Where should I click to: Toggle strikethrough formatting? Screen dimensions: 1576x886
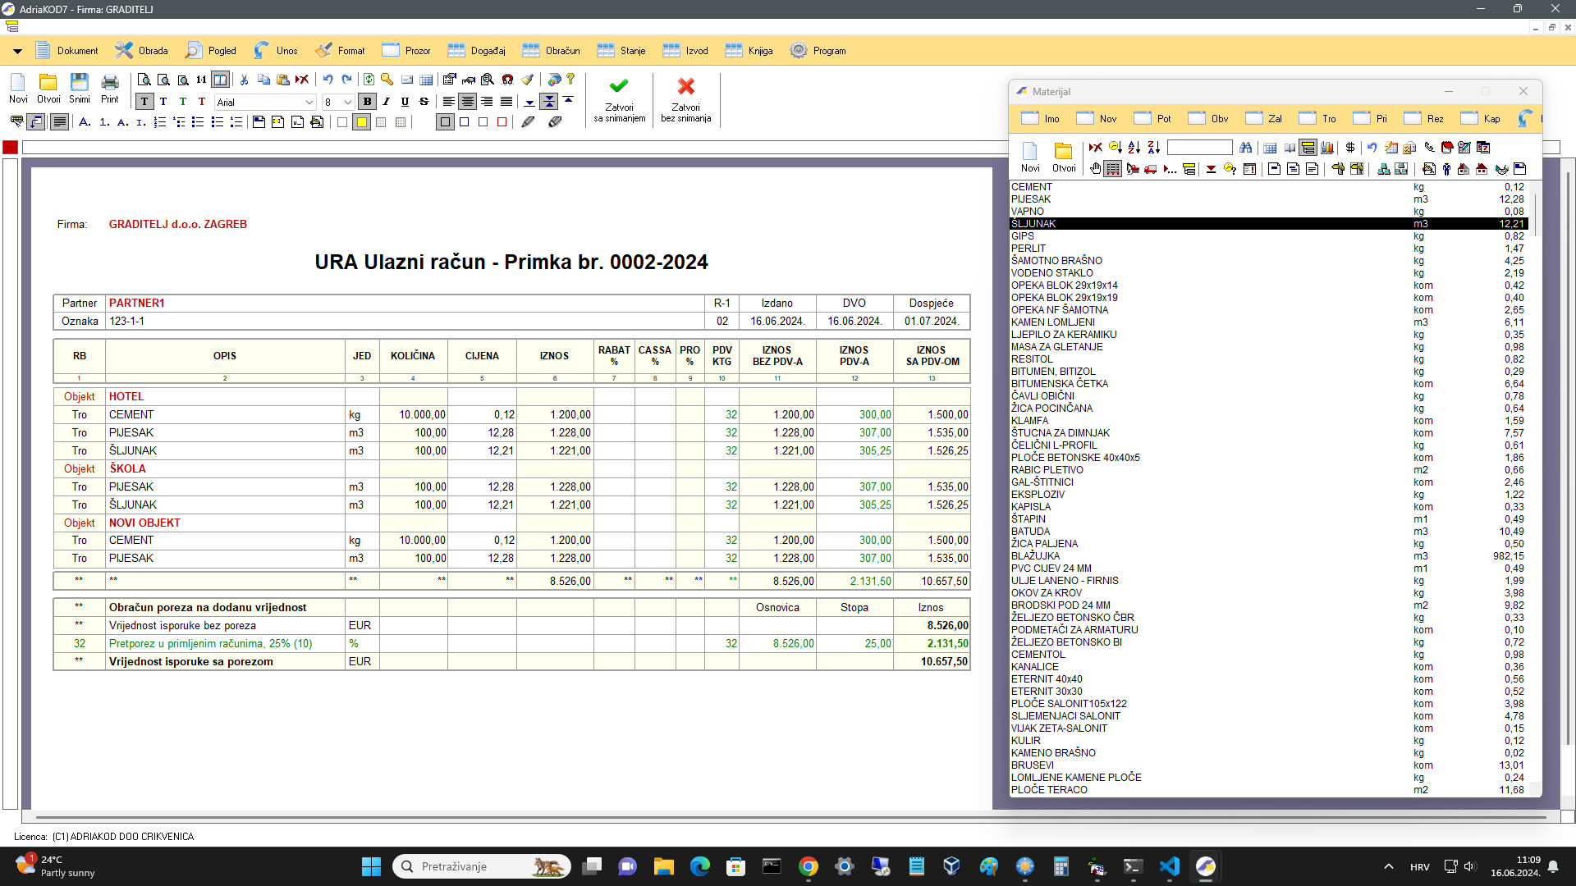(x=424, y=102)
